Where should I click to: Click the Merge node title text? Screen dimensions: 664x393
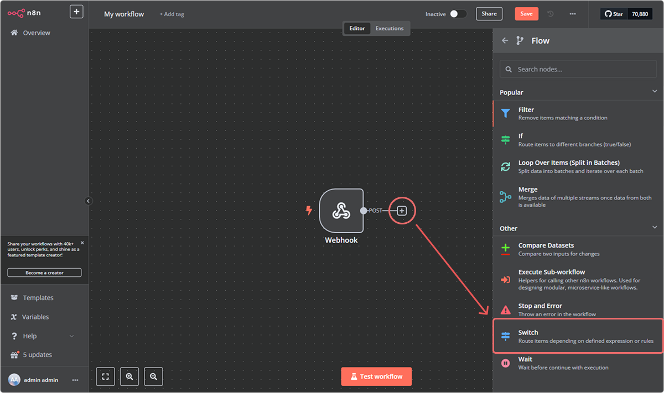(528, 190)
